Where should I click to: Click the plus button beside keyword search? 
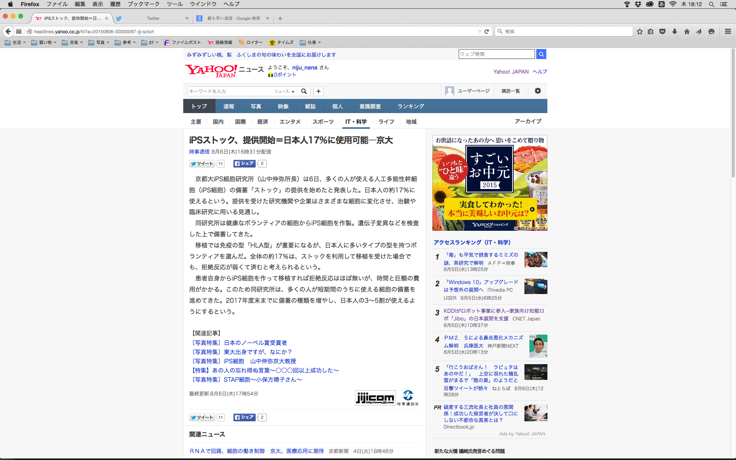[318, 91]
